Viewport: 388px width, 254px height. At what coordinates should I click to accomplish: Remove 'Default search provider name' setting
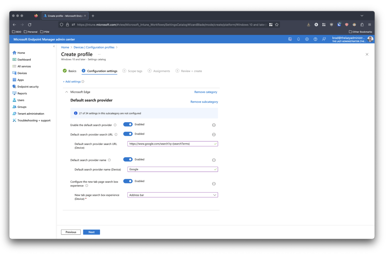coord(214,160)
